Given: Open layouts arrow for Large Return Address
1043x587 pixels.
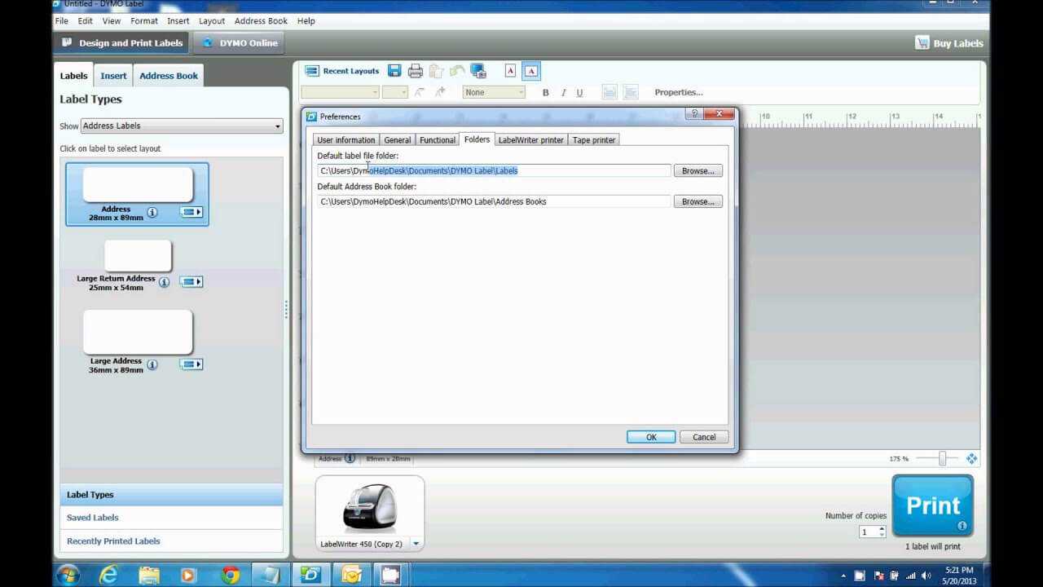Looking at the screenshot, I should pos(191,282).
